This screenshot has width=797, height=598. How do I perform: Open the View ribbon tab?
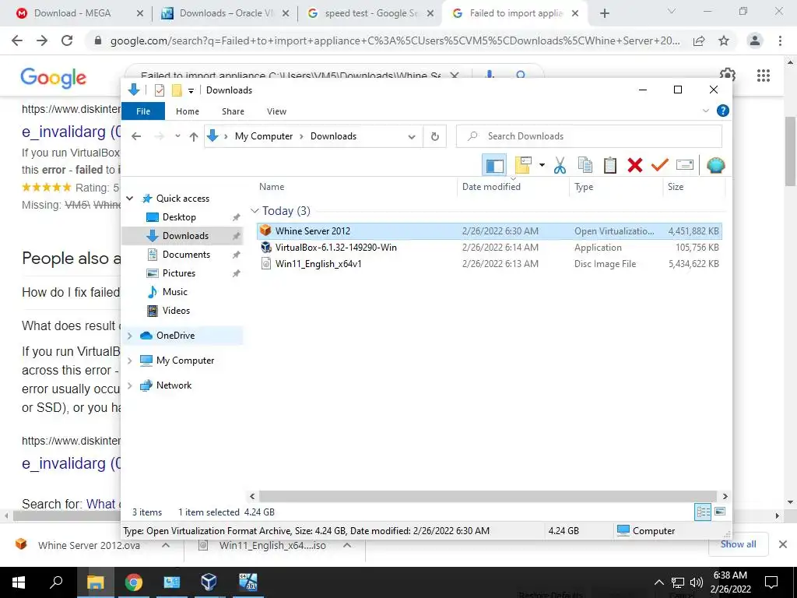pos(276,111)
